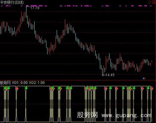Click the 股旁网 indicator name label

5,83
